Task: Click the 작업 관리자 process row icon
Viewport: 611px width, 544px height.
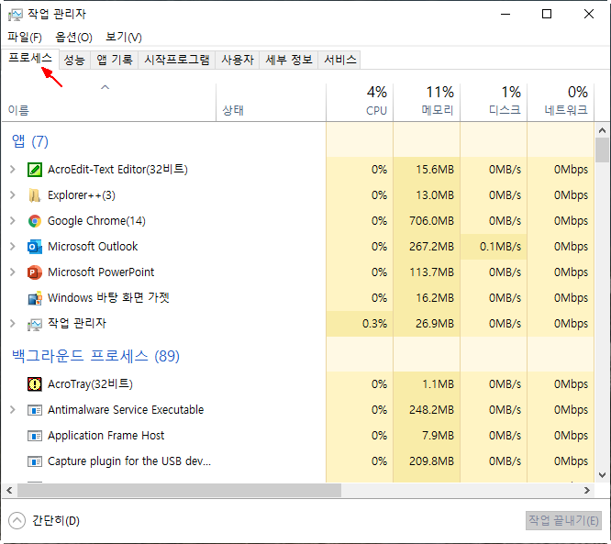Action: (35, 324)
